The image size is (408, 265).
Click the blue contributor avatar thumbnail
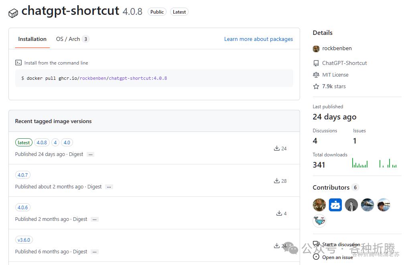click(x=335, y=204)
